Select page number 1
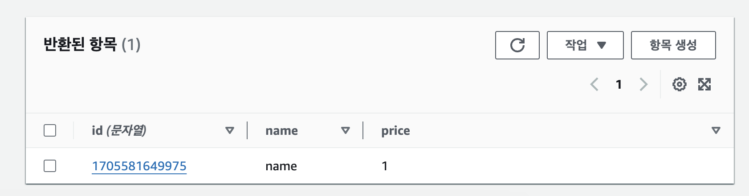Screen dimensions: 749x196 pos(619,84)
